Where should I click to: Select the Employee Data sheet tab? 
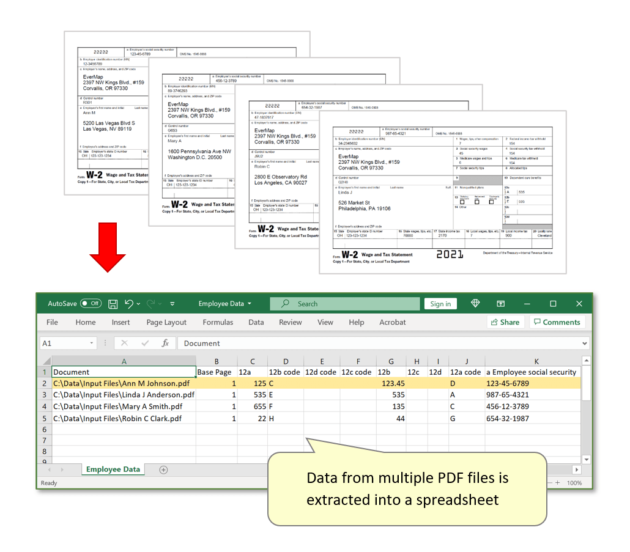tap(113, 468)
